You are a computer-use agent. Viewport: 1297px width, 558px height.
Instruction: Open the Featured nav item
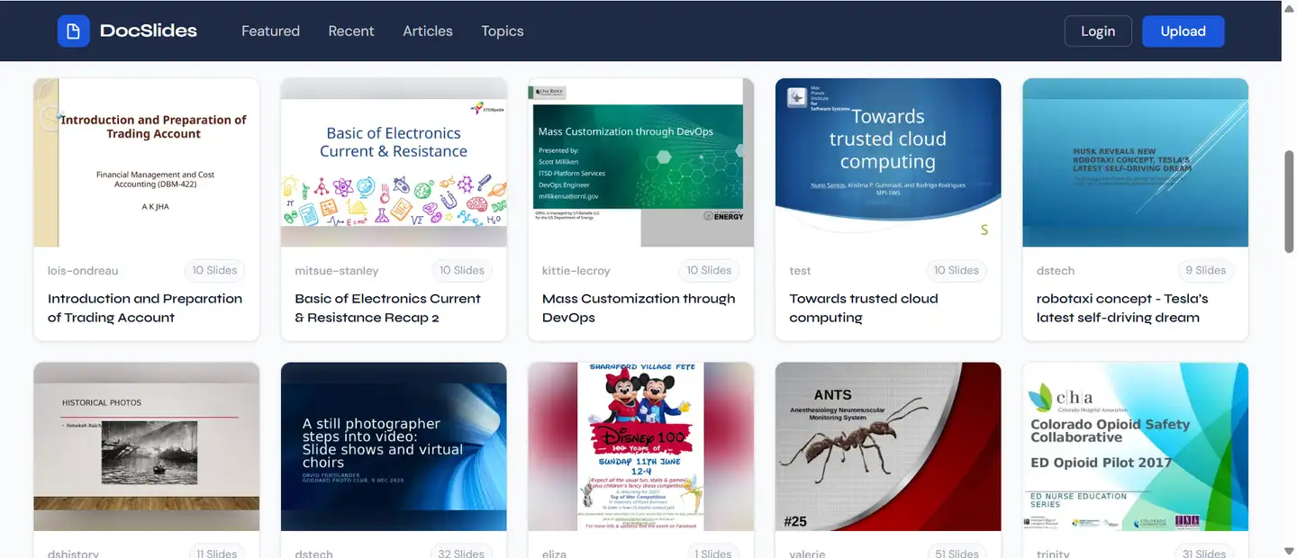[x=270, y=31]
